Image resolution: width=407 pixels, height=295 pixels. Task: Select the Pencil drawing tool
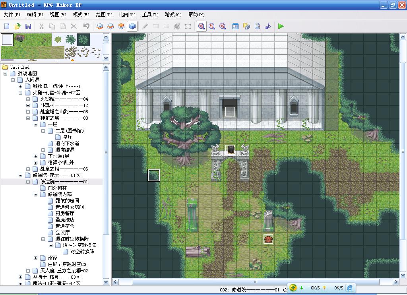pos(145,26)
